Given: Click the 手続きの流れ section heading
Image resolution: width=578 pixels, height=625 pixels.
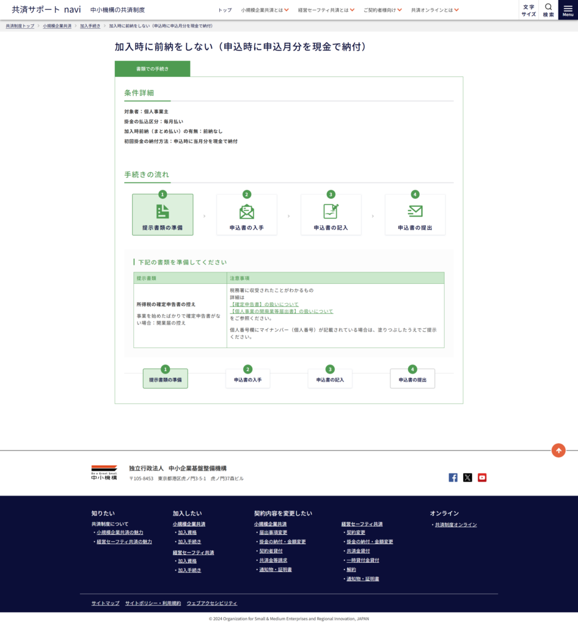Looking at the screenshot, I should tap(147, 175).
